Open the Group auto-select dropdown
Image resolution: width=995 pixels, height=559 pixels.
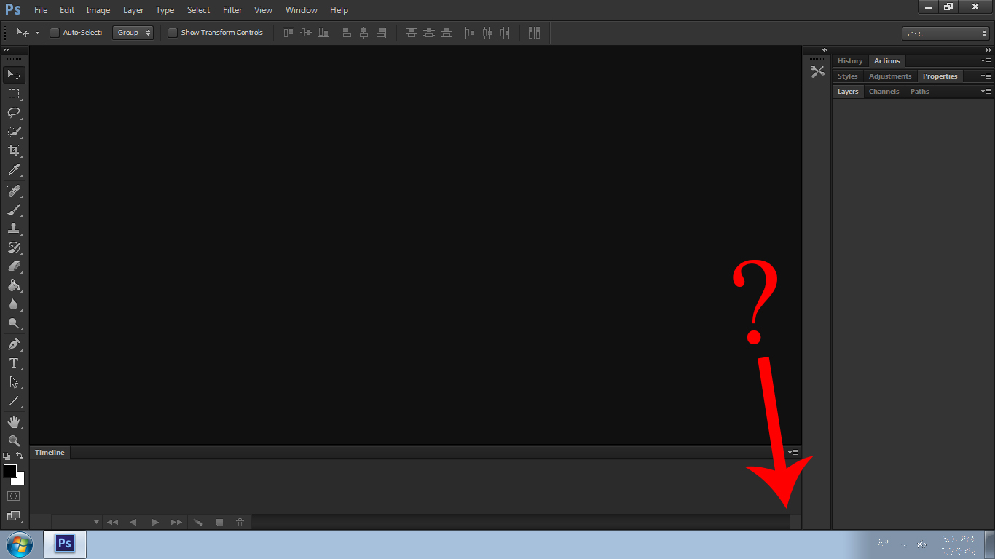133,33
